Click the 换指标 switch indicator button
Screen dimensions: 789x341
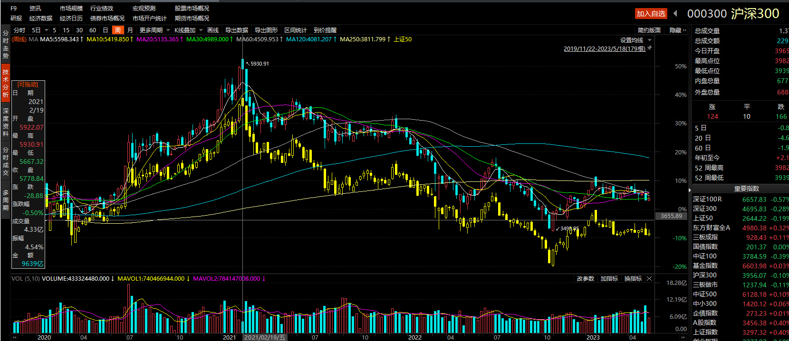pos(633,279)
